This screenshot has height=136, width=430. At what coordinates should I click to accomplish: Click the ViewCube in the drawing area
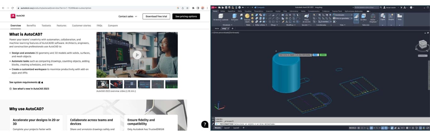(422, 45)
